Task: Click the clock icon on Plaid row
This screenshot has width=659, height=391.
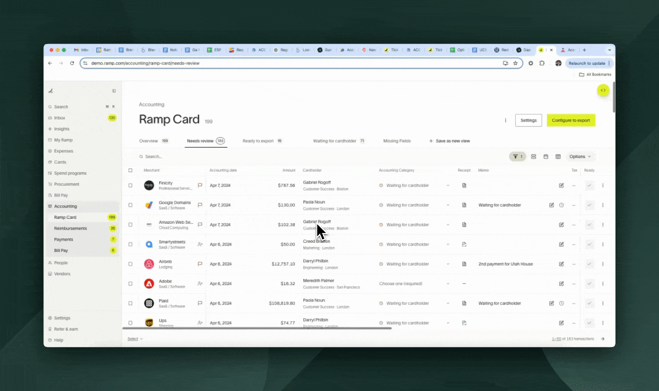Action: (x=561, y=303)
